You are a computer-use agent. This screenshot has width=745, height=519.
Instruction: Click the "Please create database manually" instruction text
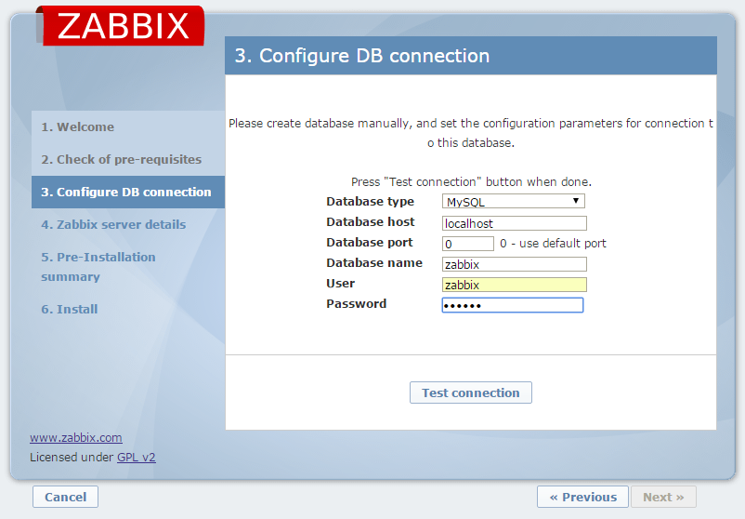(471, 133)
